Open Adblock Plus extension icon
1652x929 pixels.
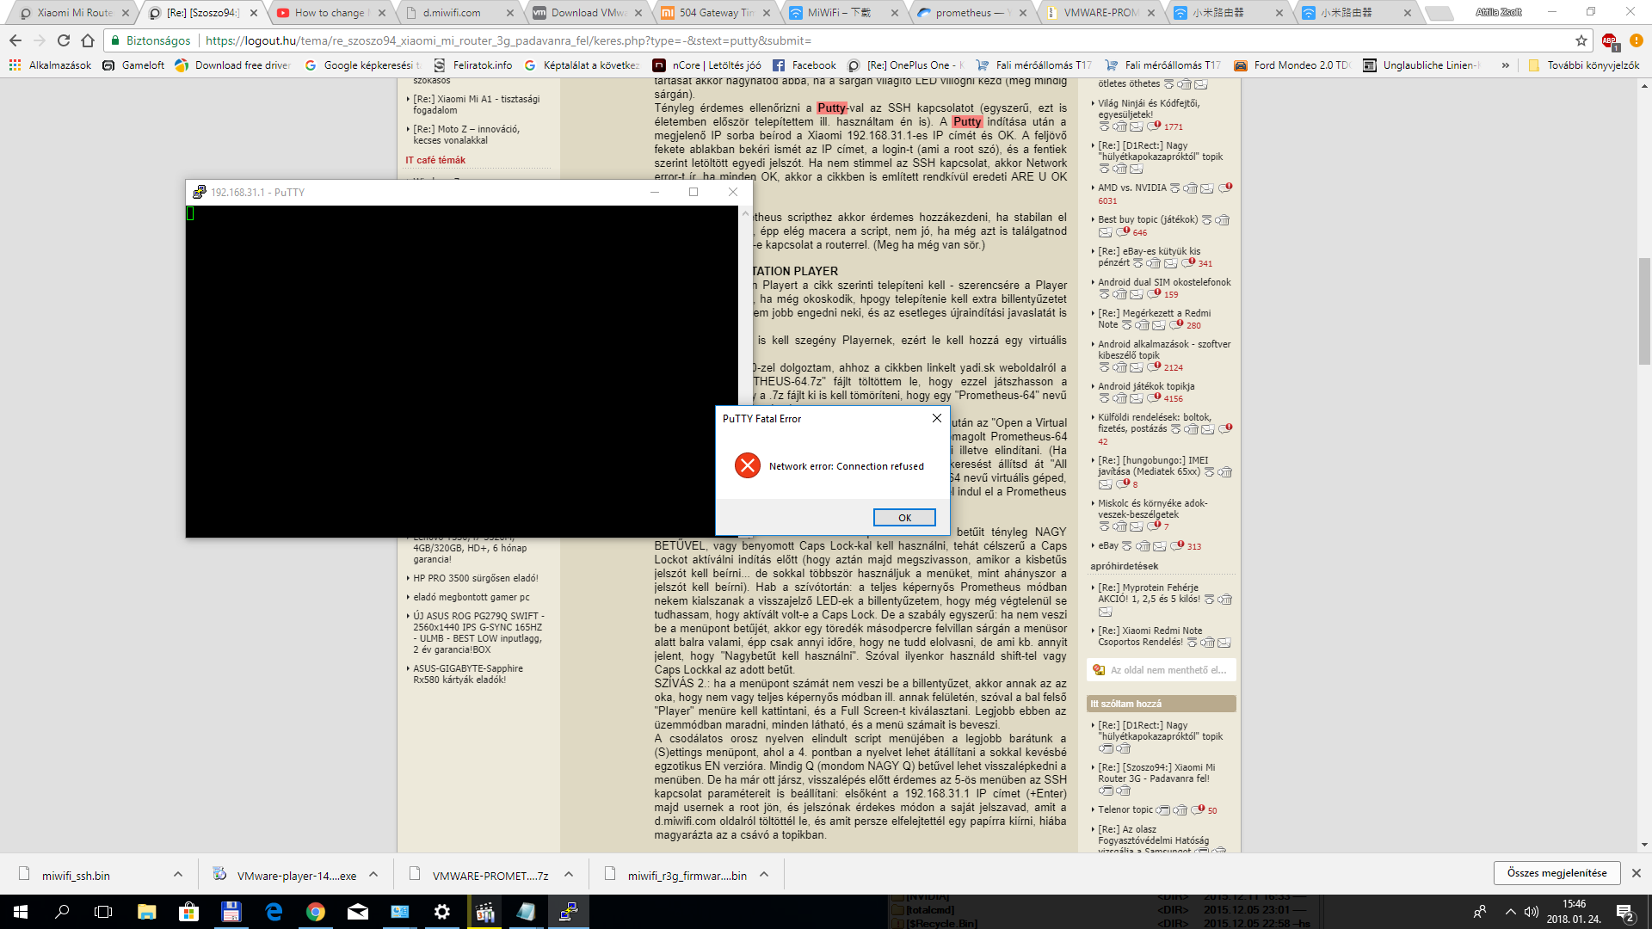(1609, 40)
